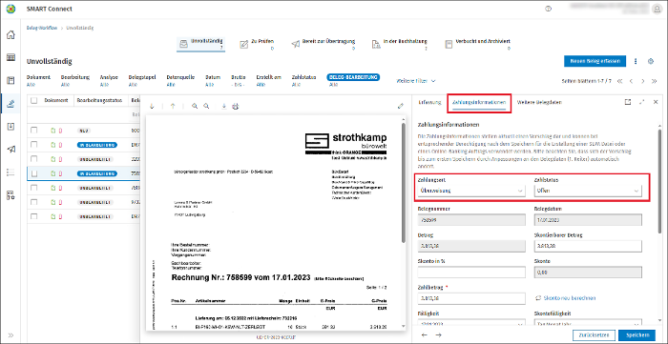Open the layout panel sidebar icon
The image size is (668, 344).
pos(11,80)
